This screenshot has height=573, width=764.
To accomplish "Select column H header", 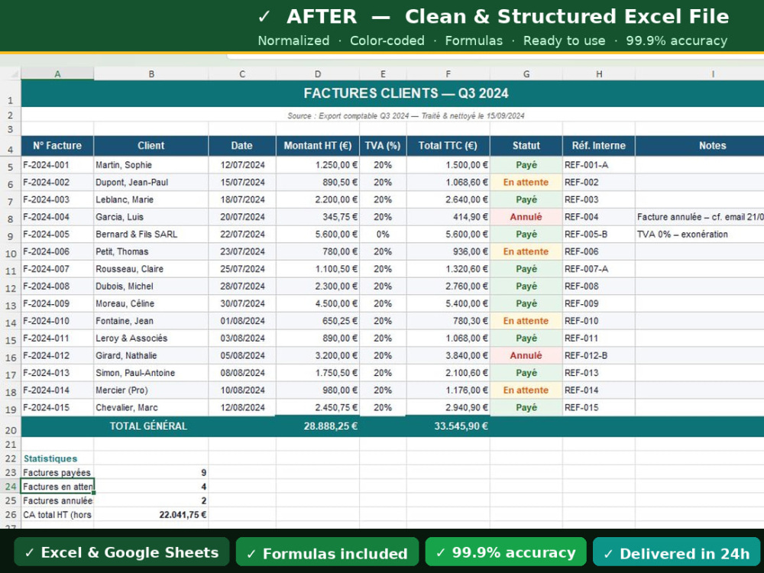I will pyautogui.click(x=599, y=73).
